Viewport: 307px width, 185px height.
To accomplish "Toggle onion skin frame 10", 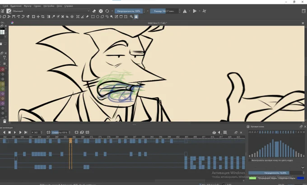I will click(x=304, y=132).
